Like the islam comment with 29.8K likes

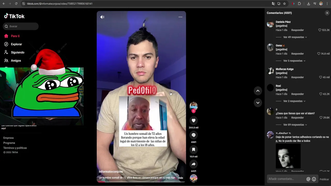321,118
